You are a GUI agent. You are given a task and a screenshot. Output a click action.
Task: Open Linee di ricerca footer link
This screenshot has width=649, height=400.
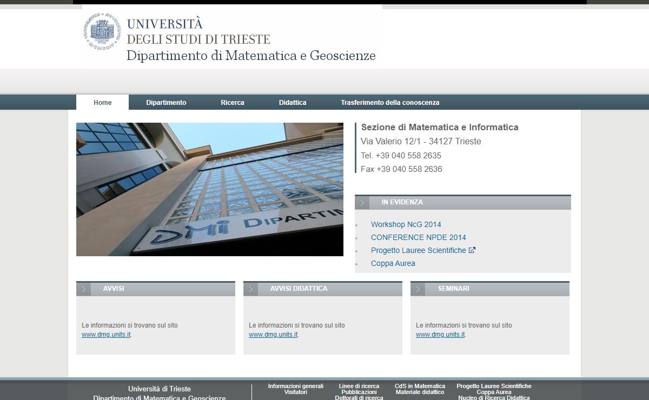359,386
